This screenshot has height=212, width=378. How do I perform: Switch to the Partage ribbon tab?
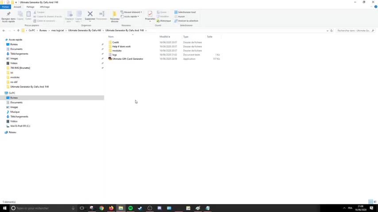tap(30, 7)
